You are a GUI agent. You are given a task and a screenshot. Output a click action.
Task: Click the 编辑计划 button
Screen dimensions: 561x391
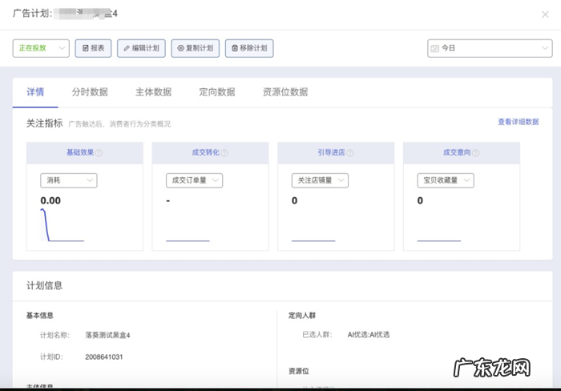(141, 48)
